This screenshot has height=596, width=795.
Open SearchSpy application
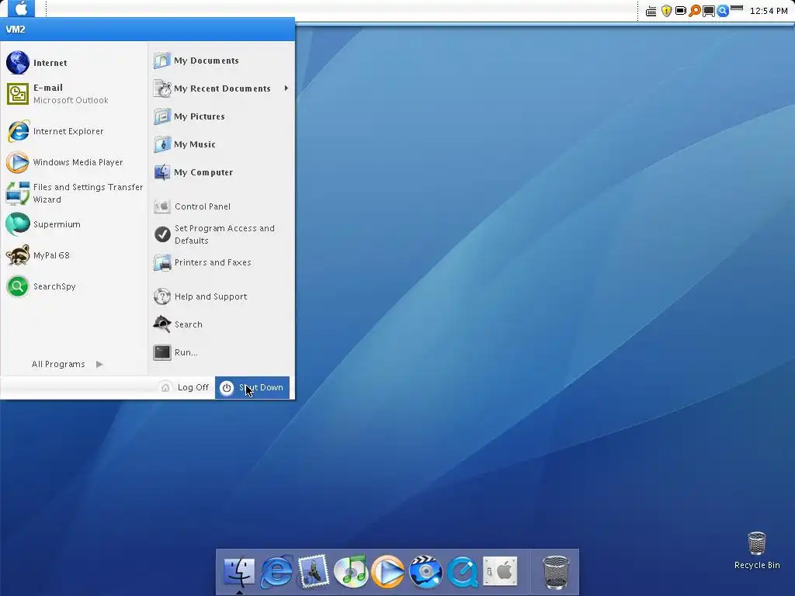(74, 286)
